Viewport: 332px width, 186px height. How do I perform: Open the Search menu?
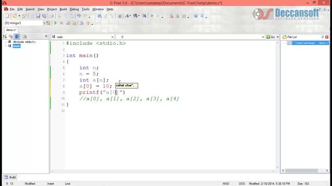click(x=30, y=9)
